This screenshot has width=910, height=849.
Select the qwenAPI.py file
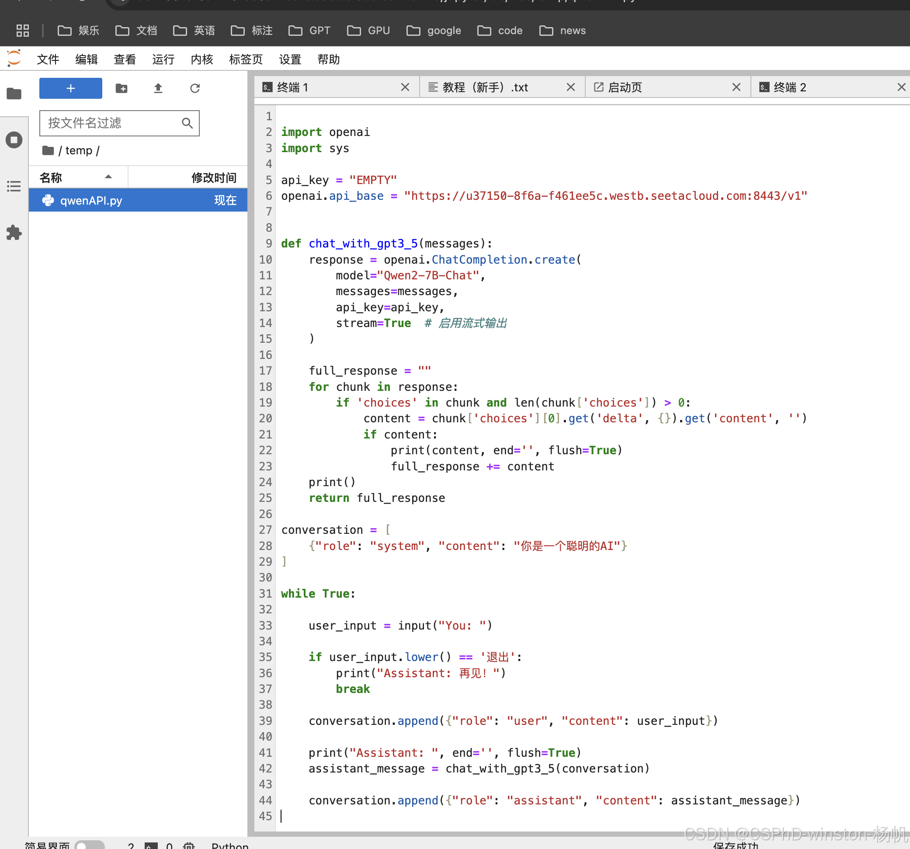(91, 200)
